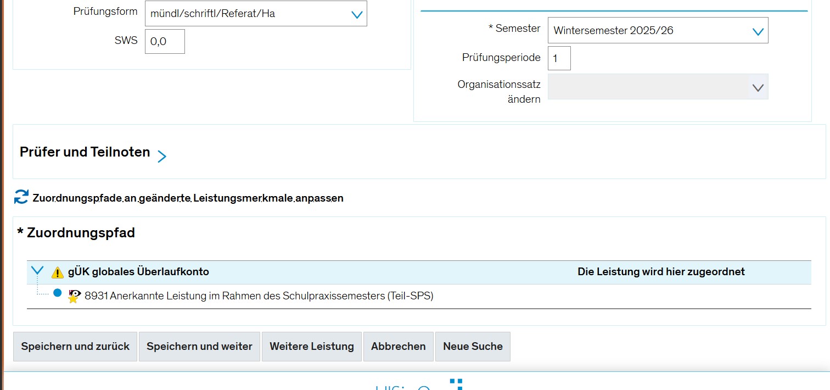Select gÜK globales Überlaufkonto row text
The image size is (830, 390).
click(138, 272)
